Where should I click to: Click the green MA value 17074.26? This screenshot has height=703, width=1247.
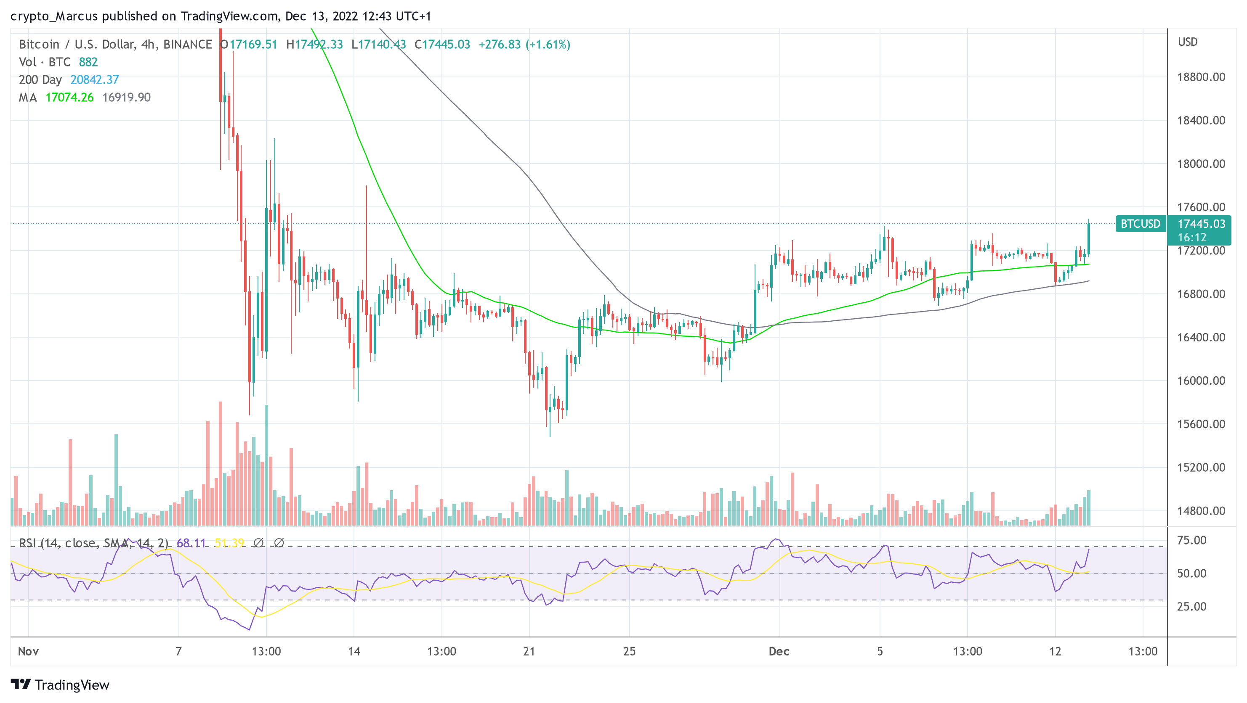[x=69, y=97]
